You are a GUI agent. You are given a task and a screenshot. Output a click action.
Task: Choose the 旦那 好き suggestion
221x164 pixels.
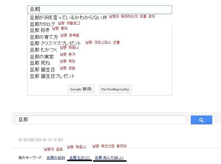point(40,30)
